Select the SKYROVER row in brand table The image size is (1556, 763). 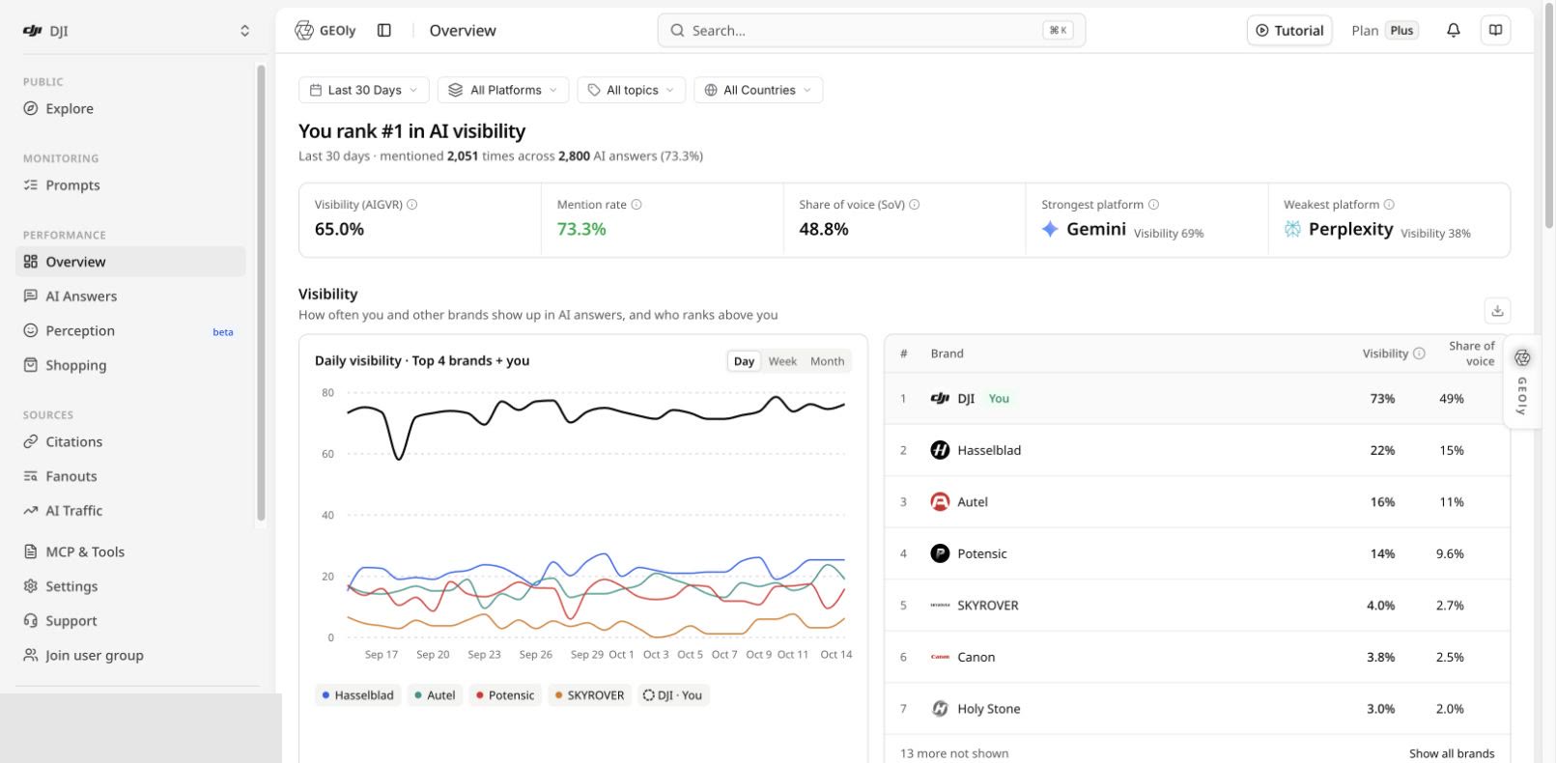[1197, 606]
